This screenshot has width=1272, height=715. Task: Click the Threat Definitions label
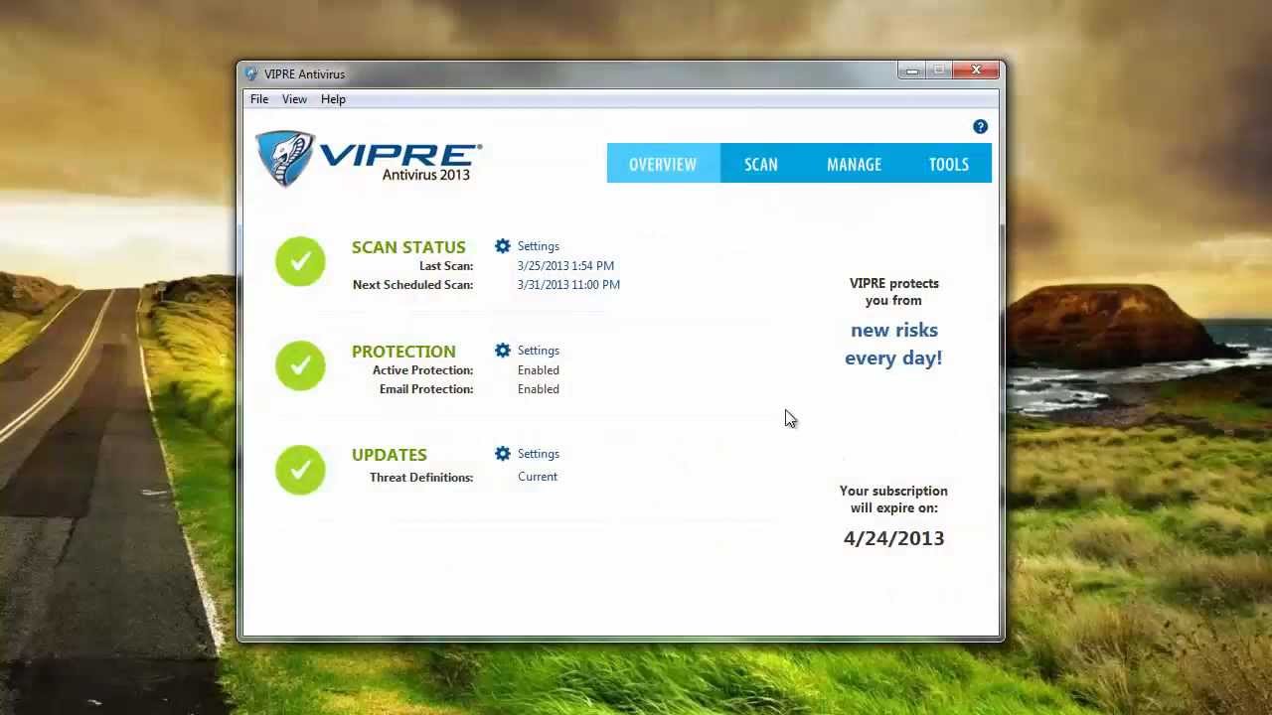[x=421, y=478]
